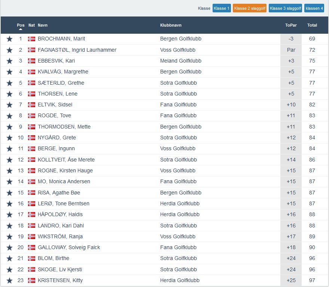Click Norwegian flag next to EBBESVIK, Kari
329x287 pixels.
(x=31, y=61)
